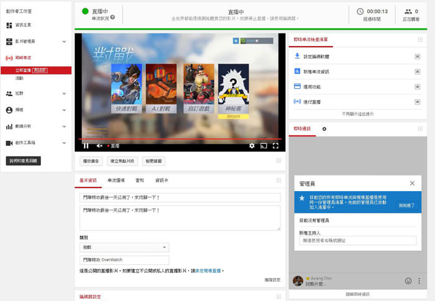The image size is (435, 301).
Task: Collapse the 設定編碼軟體 checklist row
Action: click(417, 56)
